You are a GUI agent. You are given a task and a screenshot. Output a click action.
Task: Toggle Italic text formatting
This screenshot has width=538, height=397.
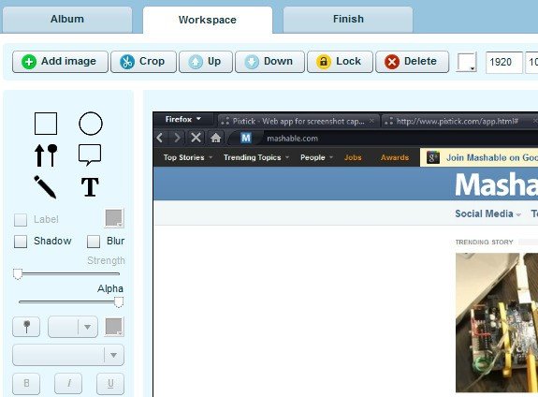coord(68,384)
